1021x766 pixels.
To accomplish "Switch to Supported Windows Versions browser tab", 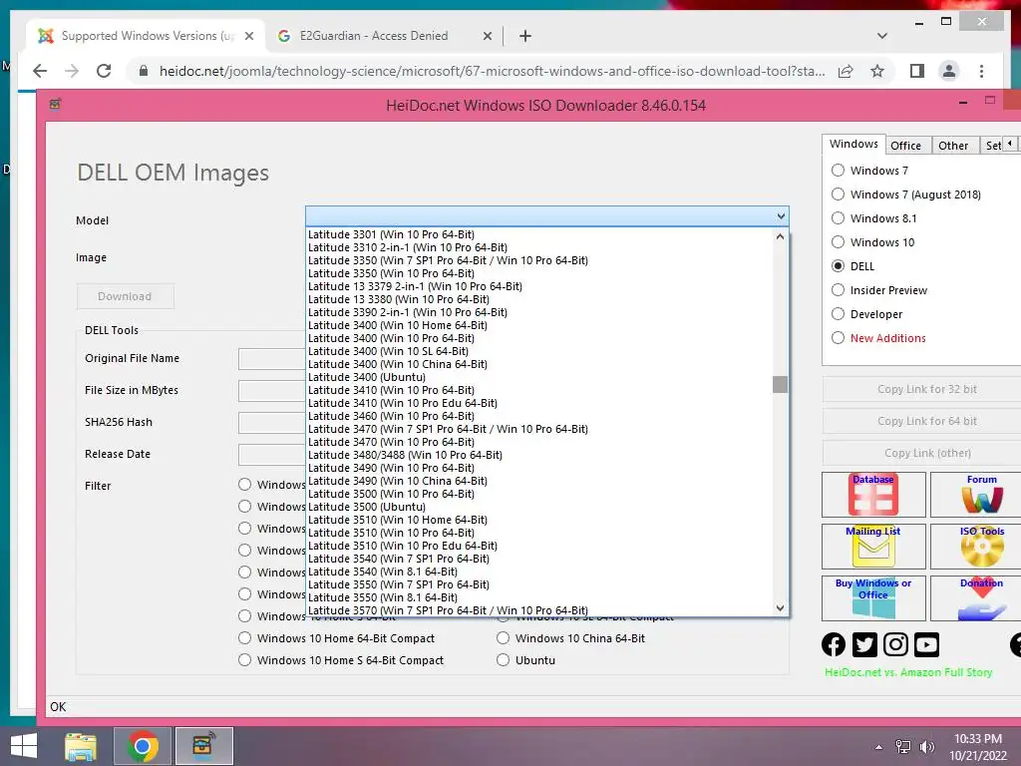I will click(x=147, y=36).
